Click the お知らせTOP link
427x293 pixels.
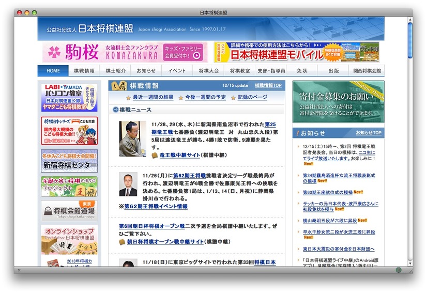pyautogui.click(x=369, y=133)
